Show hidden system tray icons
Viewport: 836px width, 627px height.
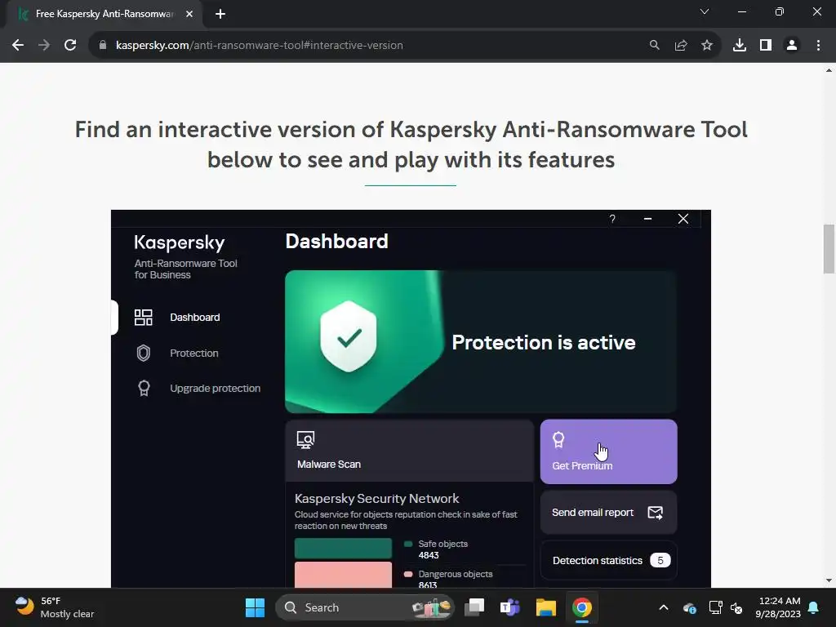coord(663,607)
